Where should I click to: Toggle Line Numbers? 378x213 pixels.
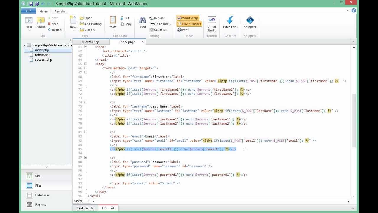coord(189,24)
